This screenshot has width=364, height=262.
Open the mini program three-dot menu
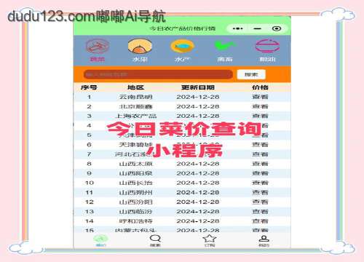[237, 28]
